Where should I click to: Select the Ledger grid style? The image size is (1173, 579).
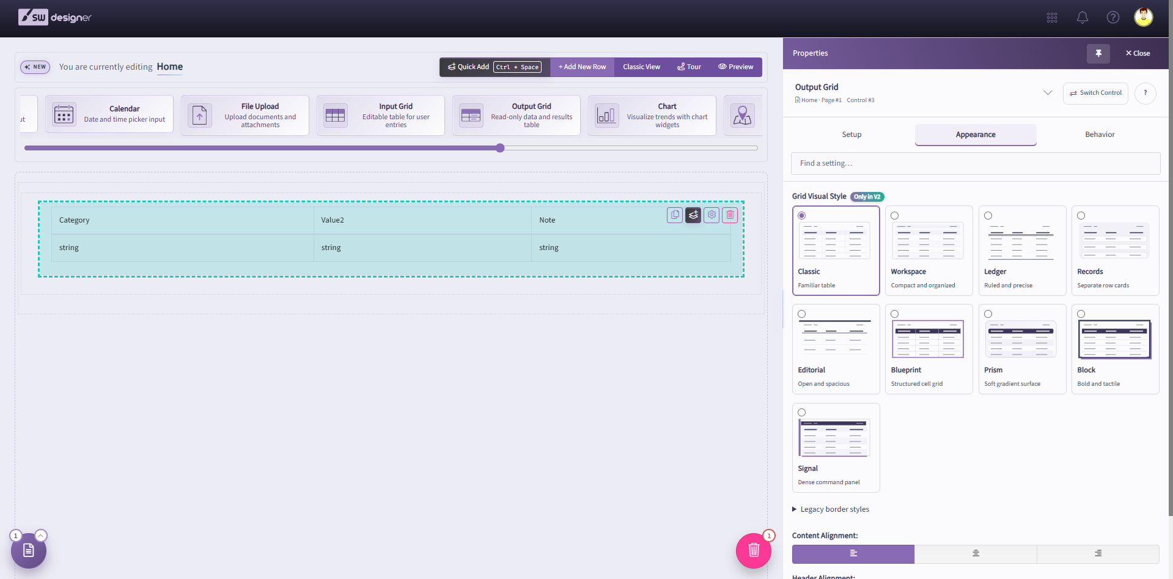pos(1022,251)
